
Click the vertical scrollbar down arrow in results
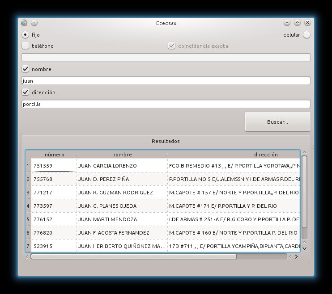[304, 248]
